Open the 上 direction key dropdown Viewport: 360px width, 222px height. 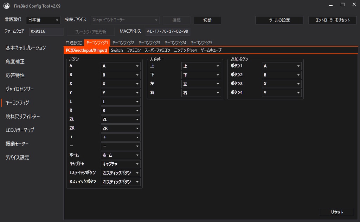click(201, 66)
